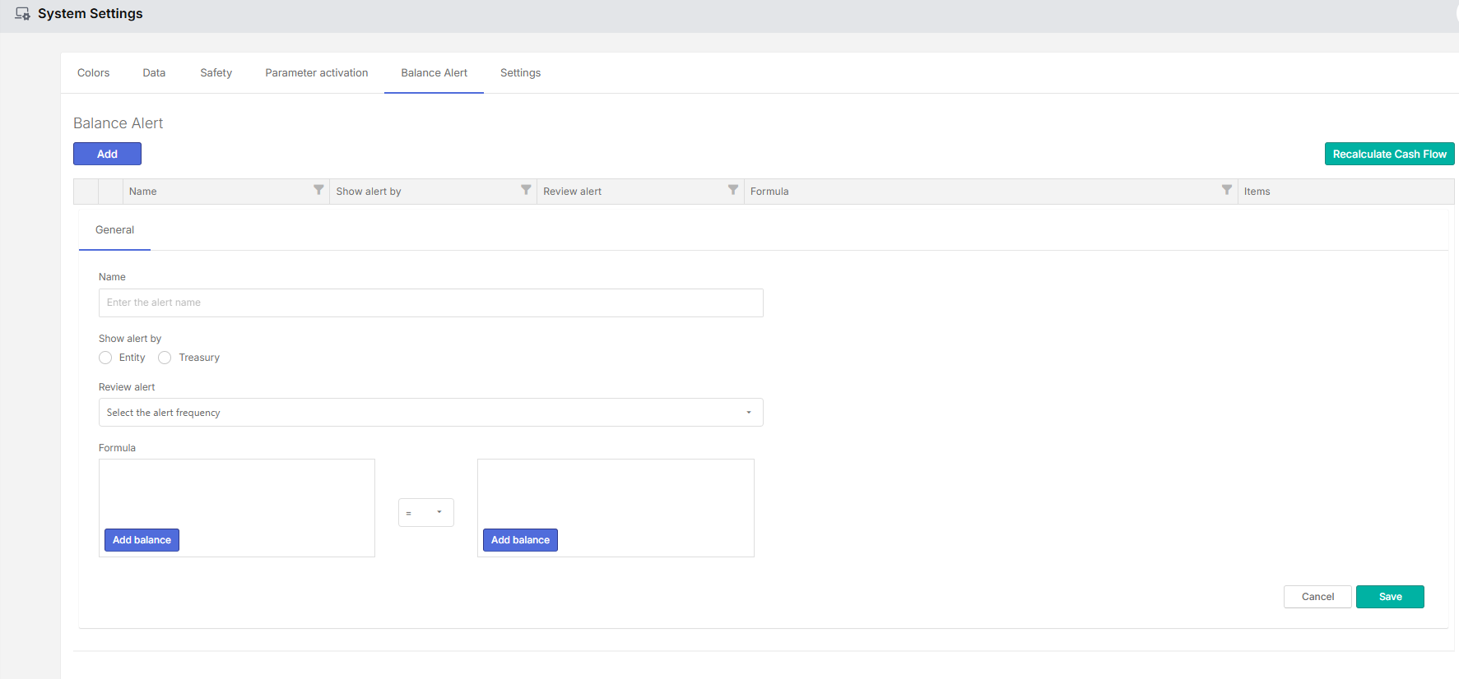Viewport: 1459px width, 679px height.
Task: Go to the Safety tab
Action: [x=216, y=73]
